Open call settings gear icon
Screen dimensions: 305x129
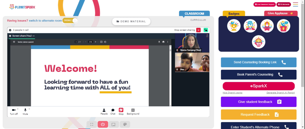10,30
